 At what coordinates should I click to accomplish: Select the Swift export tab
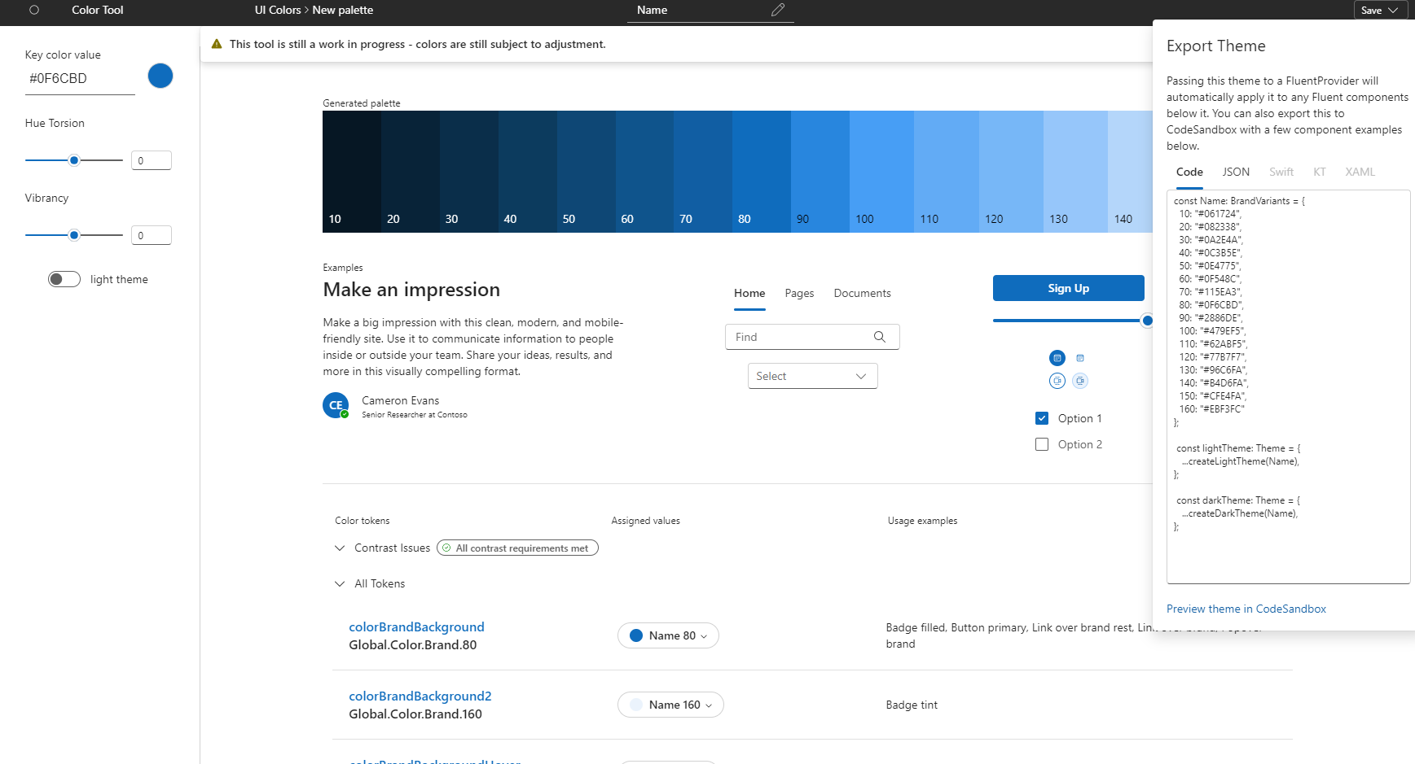pos(1281,172)
